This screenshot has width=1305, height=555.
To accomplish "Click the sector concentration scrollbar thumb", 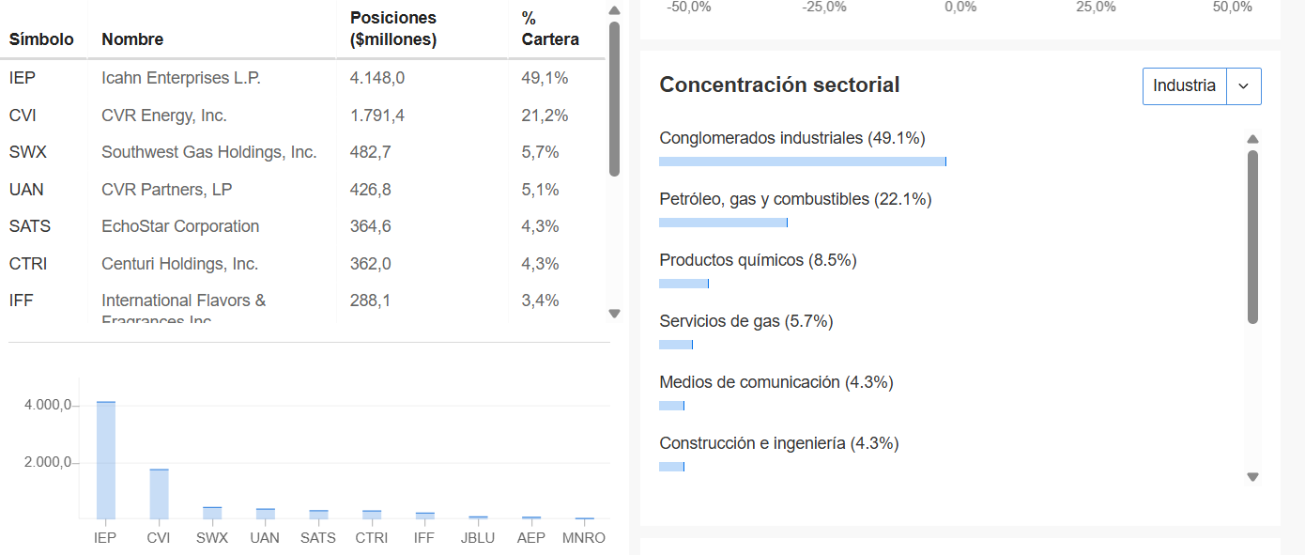I will pyautogui.click(x=1252, y=237).
